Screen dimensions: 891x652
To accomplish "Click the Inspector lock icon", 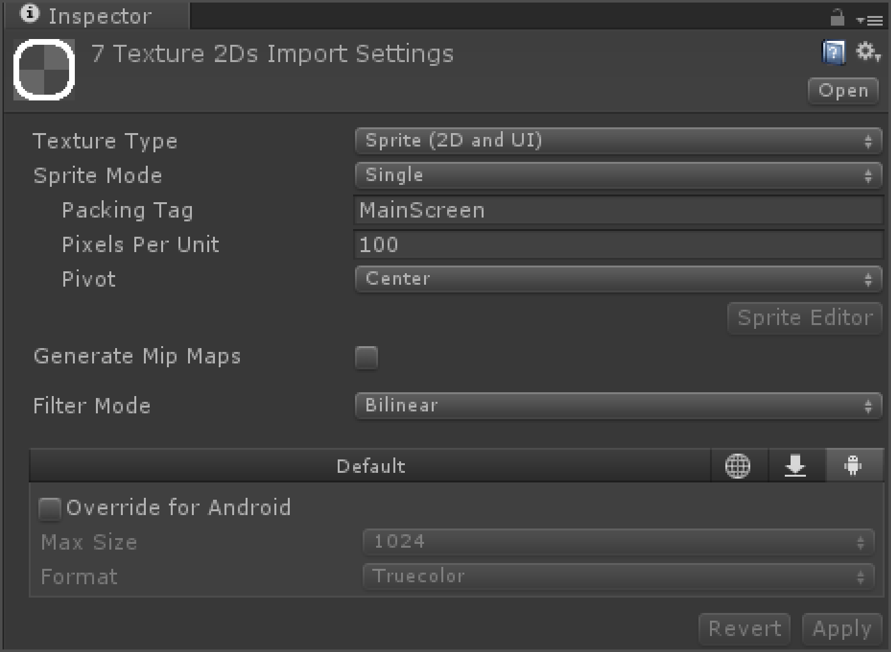I will point(837,17).
